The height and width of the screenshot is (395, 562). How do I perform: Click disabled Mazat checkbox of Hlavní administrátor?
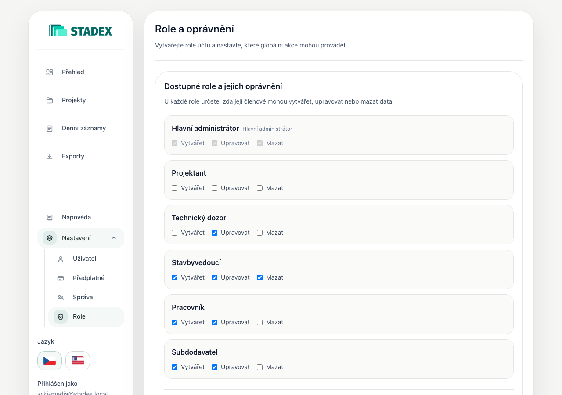click(x=260, y=143)
